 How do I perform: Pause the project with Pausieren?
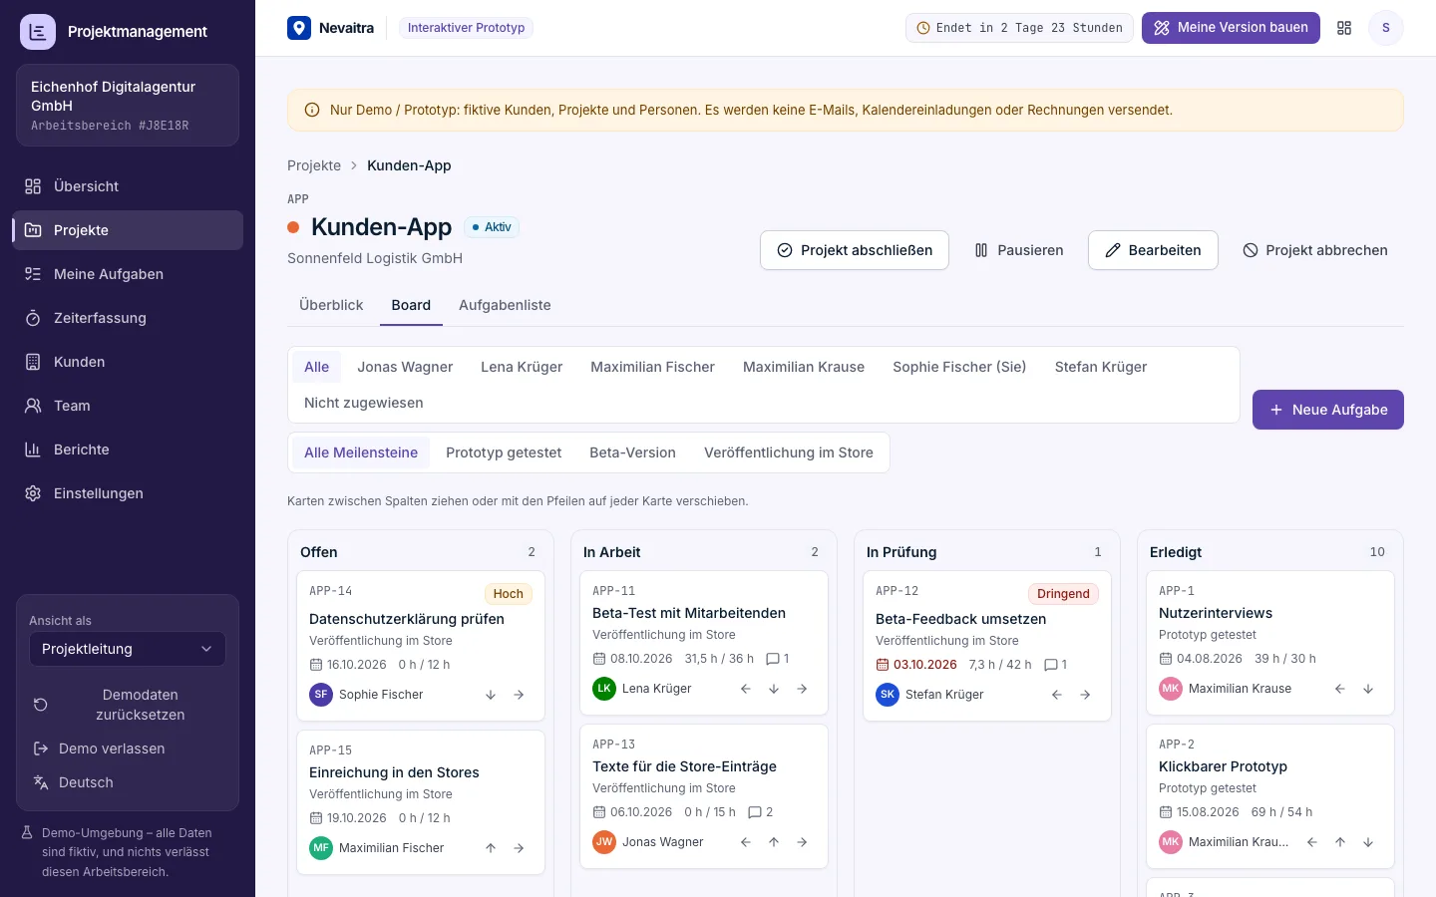point(1018,250)
